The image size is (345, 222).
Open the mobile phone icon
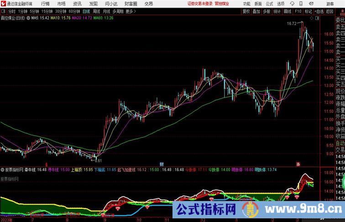301,4
